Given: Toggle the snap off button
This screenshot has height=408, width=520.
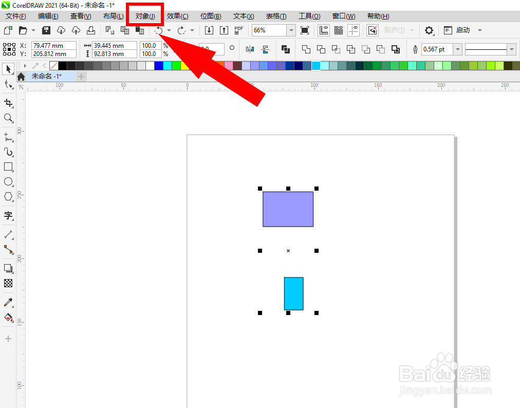Looking at the screenshot, I should [x=373, y=30].
